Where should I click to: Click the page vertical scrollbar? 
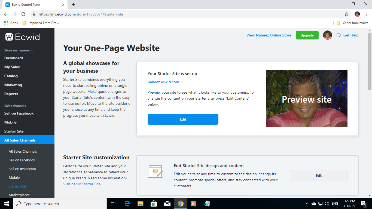(x=370, y=61)
